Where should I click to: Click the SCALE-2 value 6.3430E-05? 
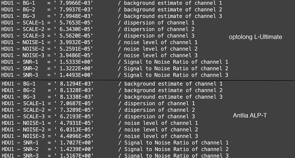pos(75,29)
